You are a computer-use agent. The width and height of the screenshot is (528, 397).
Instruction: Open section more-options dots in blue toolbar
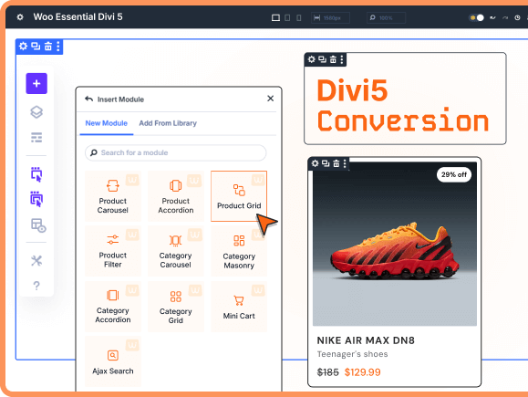[x=58, y=46]
